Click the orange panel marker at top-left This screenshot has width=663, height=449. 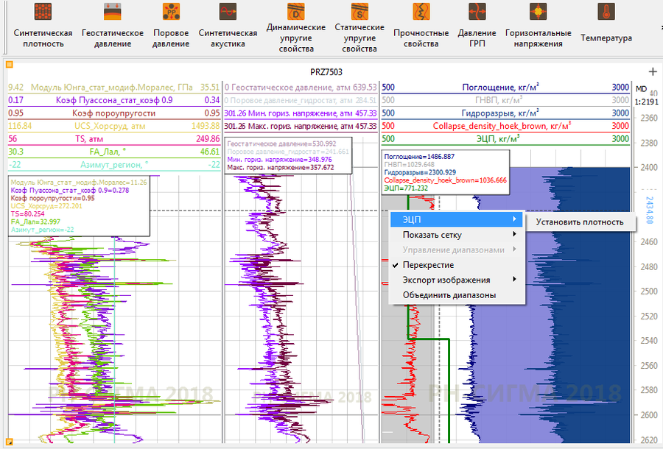coord(8,63)
